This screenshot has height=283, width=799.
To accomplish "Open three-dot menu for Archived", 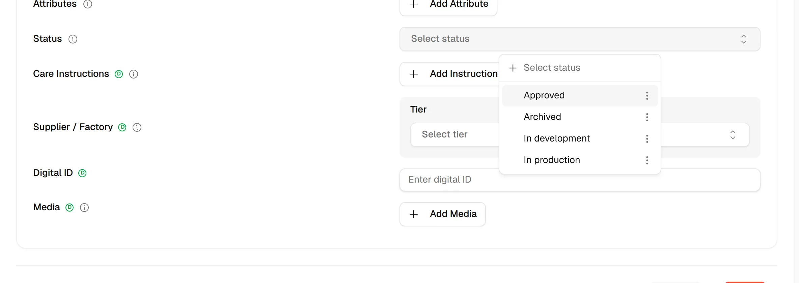I will point(647,117).
